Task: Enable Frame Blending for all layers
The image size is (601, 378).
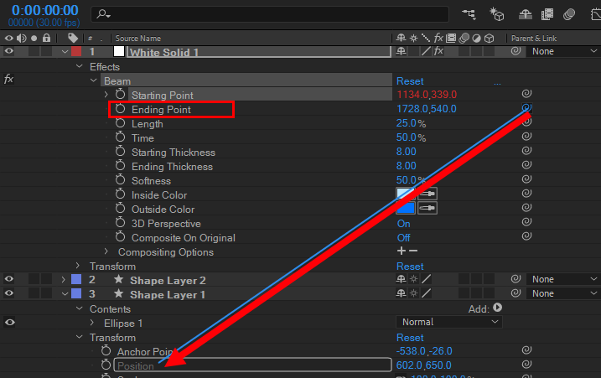Action: (x=547, y=14)
